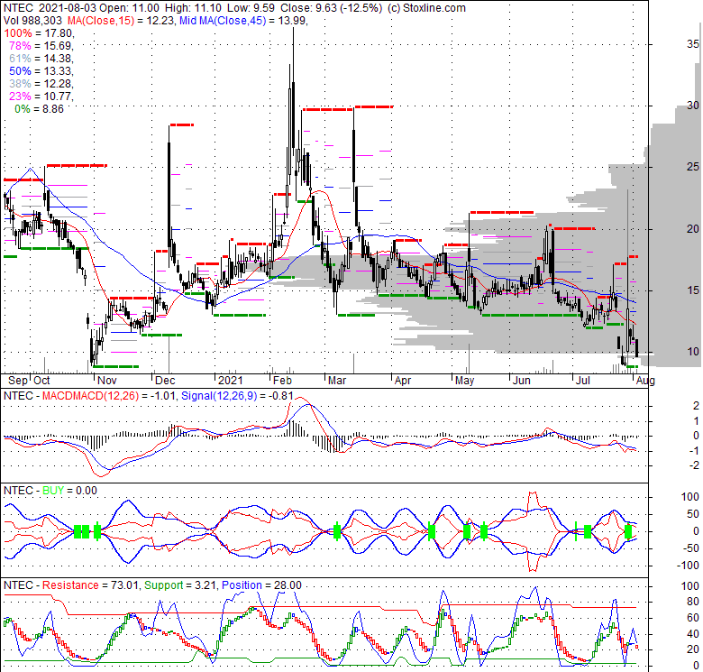The height and width of the screenshot is (672, 703).
Task: Click the '(c) Stoxline.com' credit text
Action: point(426,7)
